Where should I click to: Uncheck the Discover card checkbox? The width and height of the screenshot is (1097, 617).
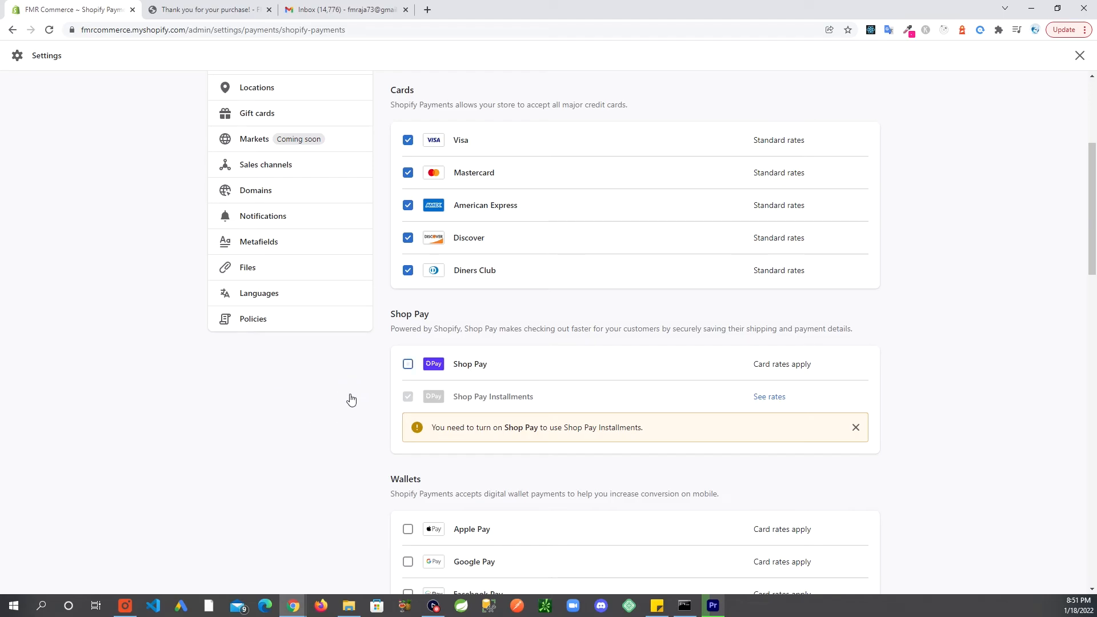407,238
